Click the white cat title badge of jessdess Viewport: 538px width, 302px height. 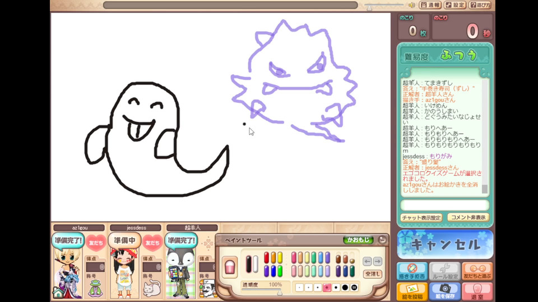click(152, 289)
